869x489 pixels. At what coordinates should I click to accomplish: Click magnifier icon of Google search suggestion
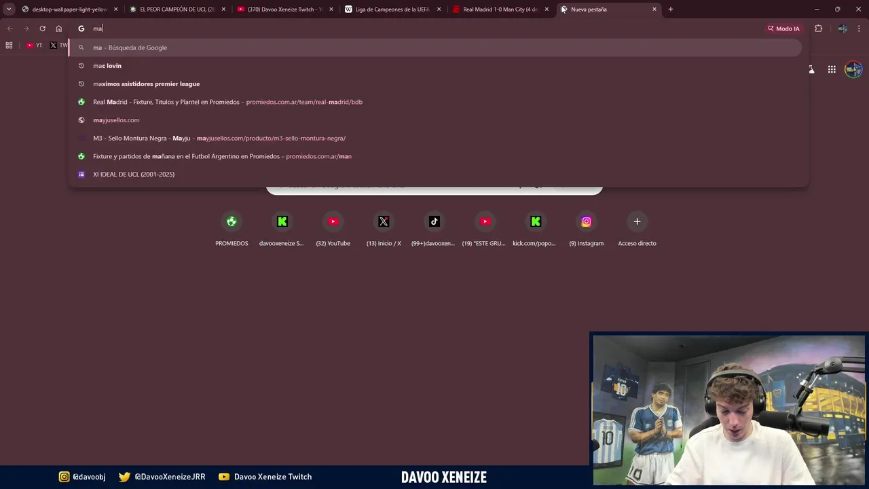81,48
